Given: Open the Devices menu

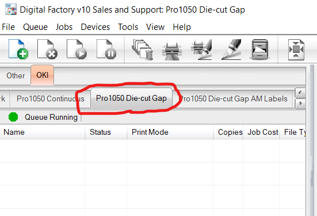Looking at the screenshot, I should tap(96, 27).
